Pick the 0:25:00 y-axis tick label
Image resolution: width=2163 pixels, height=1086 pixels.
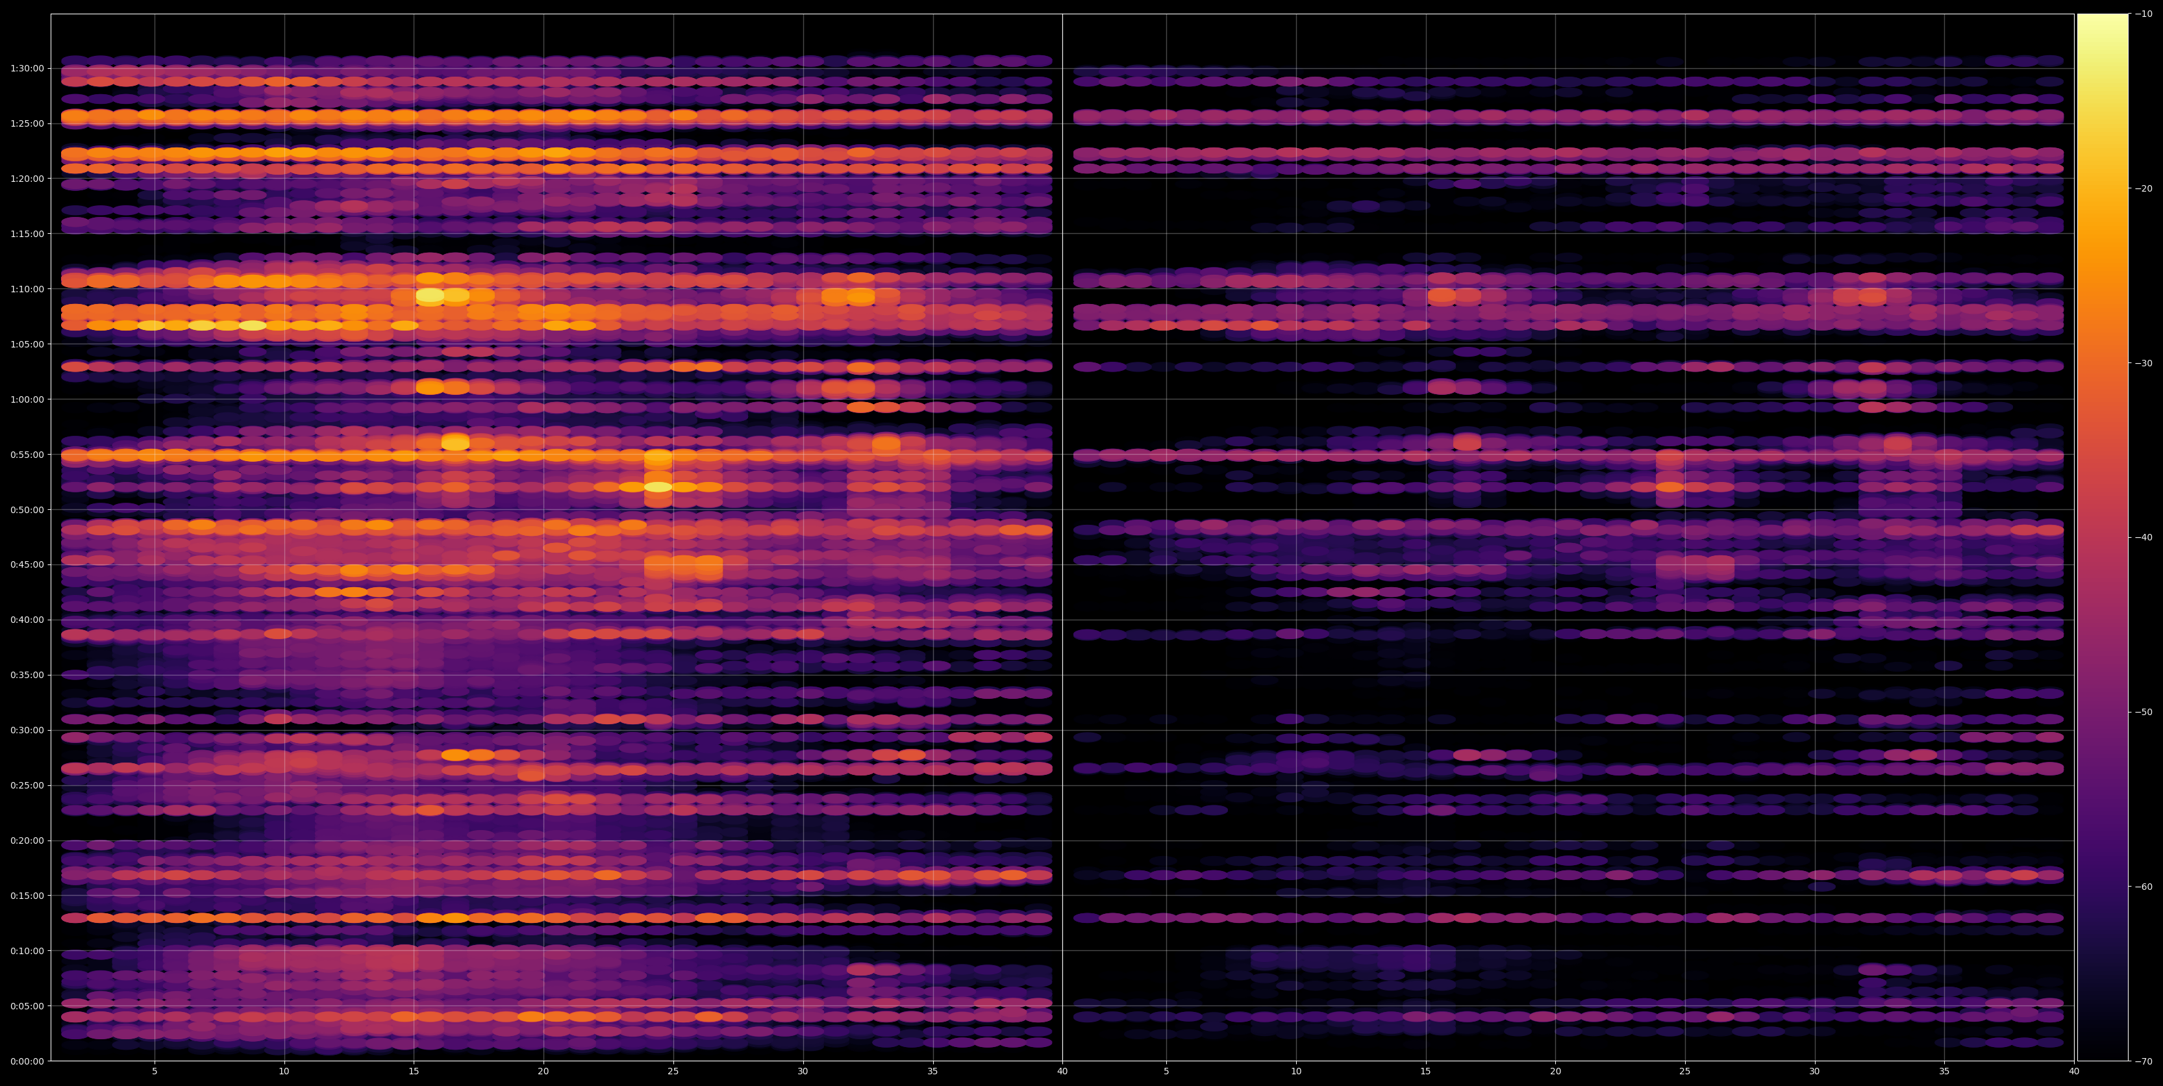point(27,785)
